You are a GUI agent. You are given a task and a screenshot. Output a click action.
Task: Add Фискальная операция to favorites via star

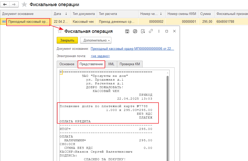coord(60,31)
